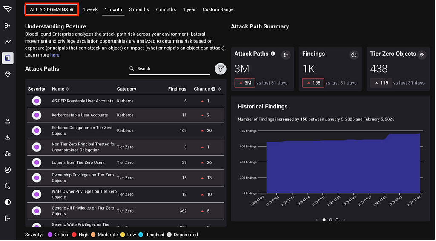Select the second carousel dot

coord(330,220)
